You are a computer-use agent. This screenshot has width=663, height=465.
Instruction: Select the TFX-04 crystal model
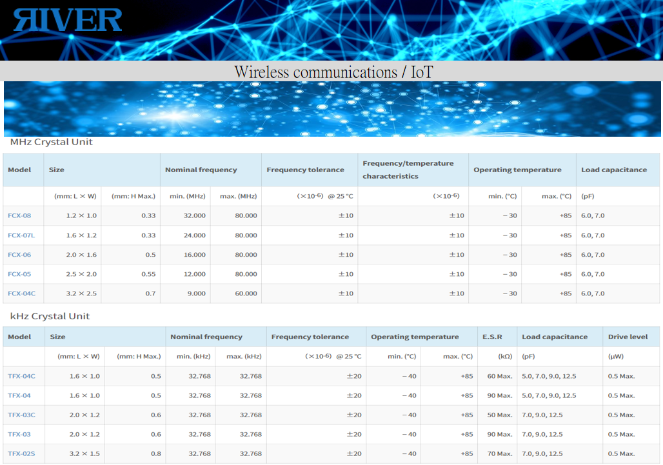19,395
